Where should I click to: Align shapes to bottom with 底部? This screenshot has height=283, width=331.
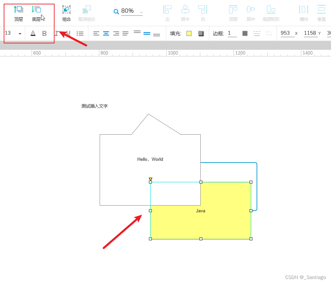(271, 13)
